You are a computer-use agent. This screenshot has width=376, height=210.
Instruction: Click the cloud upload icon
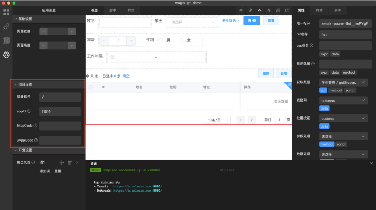click(259, 10)
